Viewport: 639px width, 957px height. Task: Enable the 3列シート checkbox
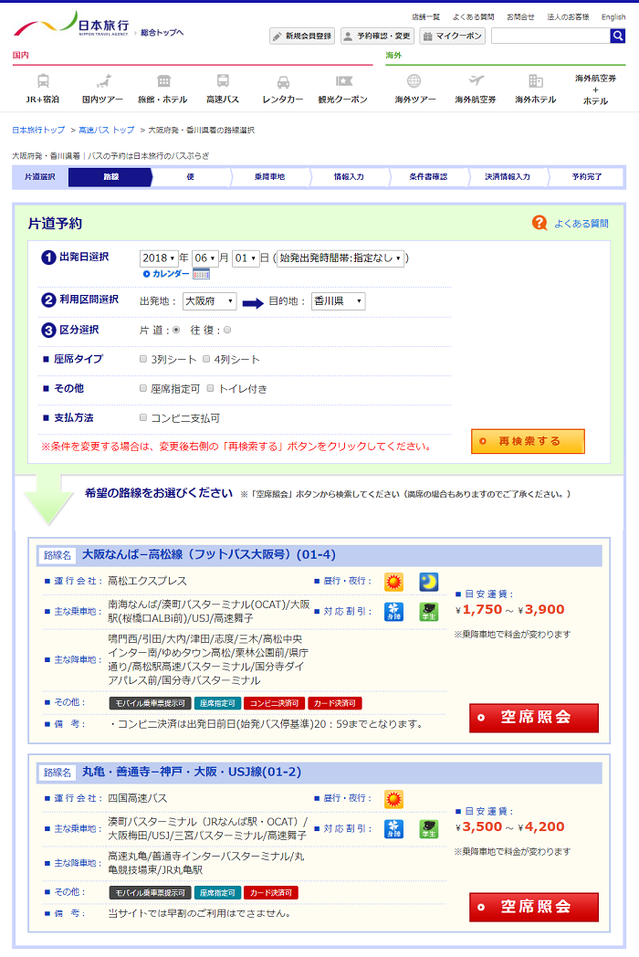tap(143, 360)
